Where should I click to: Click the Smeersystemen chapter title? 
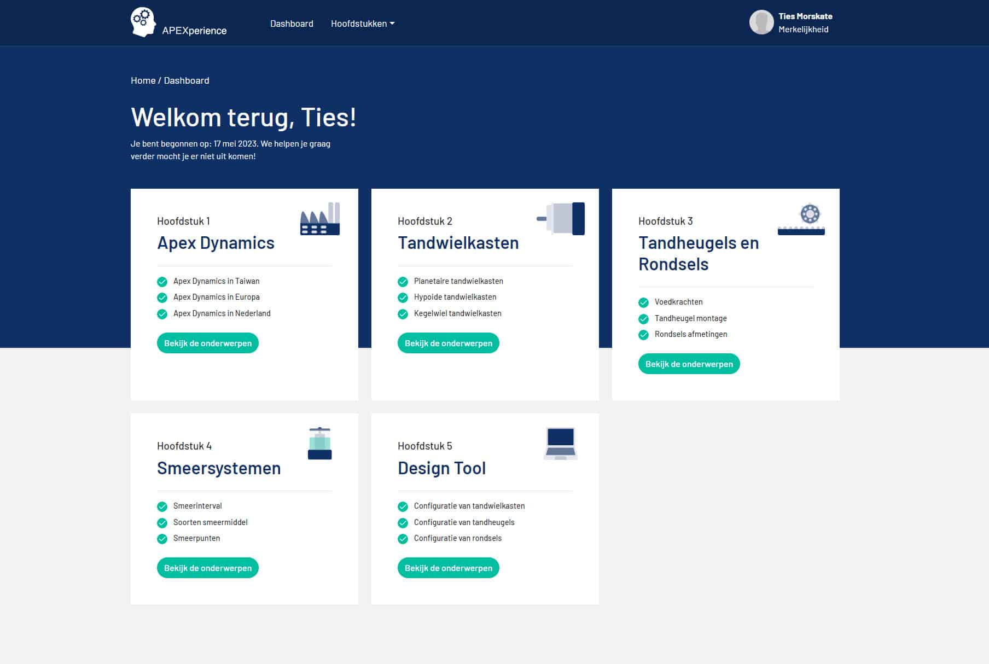point(219,468)
